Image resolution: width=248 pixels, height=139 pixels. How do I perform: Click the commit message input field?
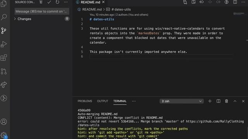click(42, 11)
